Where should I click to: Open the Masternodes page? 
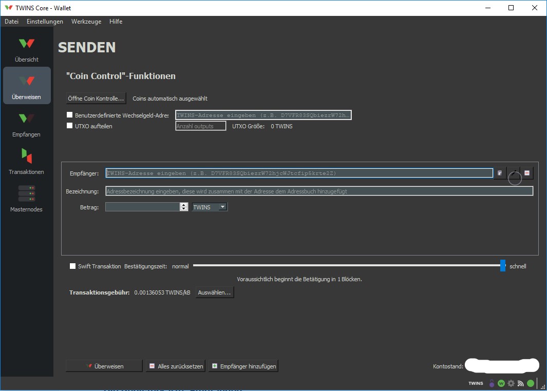pos(27,198)
